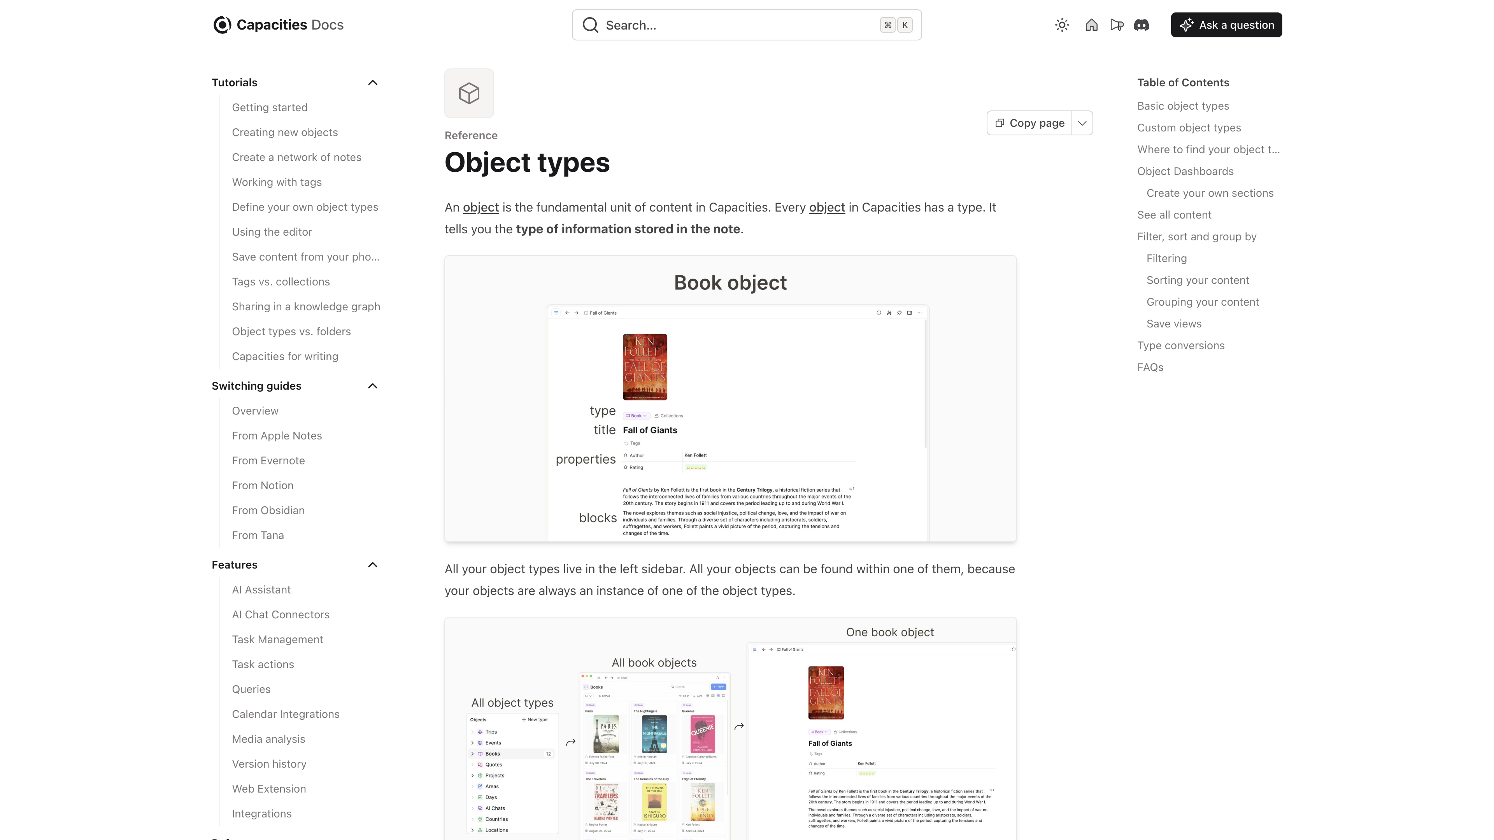Open Integrations feature page
This screenshot has width=1494, height=840.
261,814
